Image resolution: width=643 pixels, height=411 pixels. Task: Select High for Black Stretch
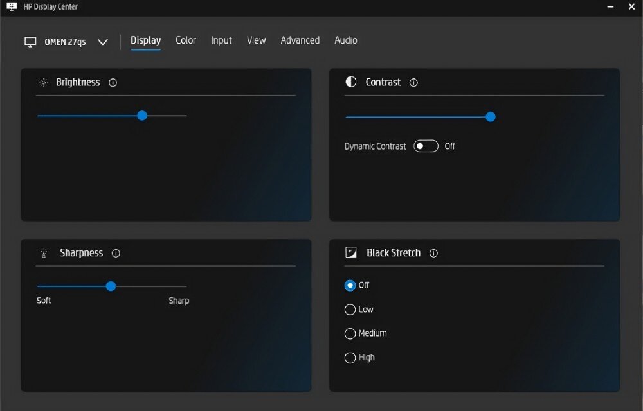click(x=350, y=358)
